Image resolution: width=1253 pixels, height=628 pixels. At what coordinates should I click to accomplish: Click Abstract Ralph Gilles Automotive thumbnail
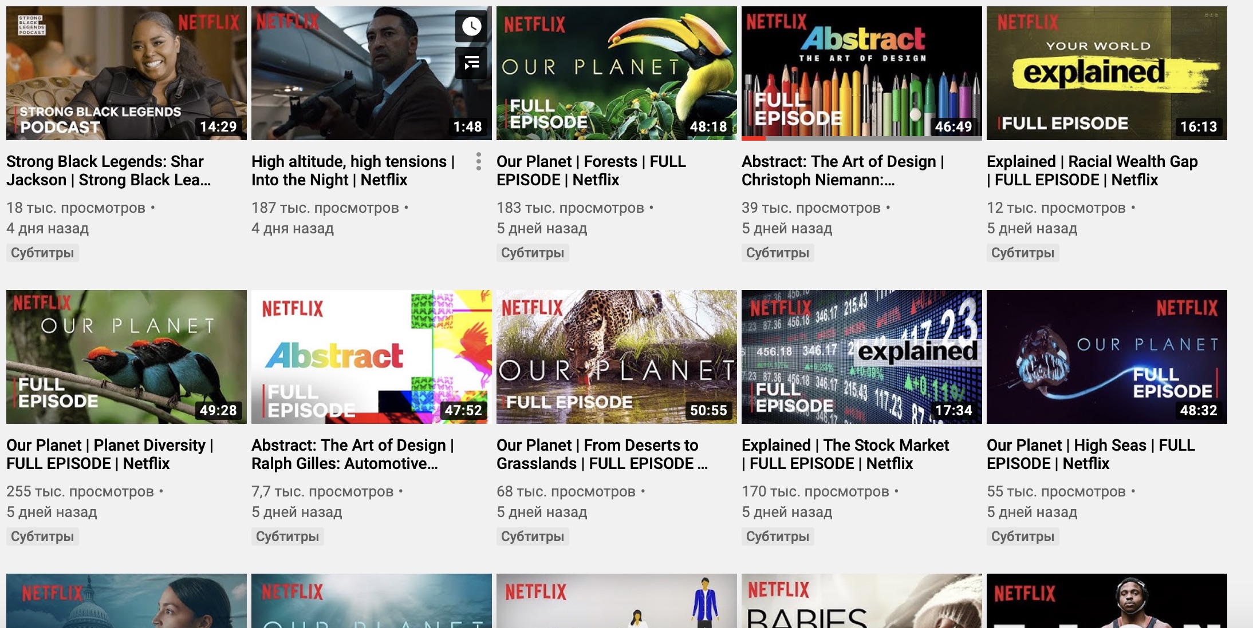click(371, 356)
